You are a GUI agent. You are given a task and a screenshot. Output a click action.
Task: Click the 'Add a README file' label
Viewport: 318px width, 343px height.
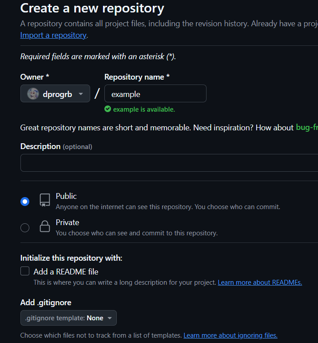click(66, 272)
